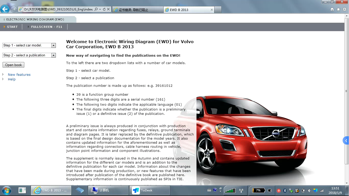Screen dimensions: 349x196
Task: Click the power plan battery-plug tray icon
Action: coord(303,191)
